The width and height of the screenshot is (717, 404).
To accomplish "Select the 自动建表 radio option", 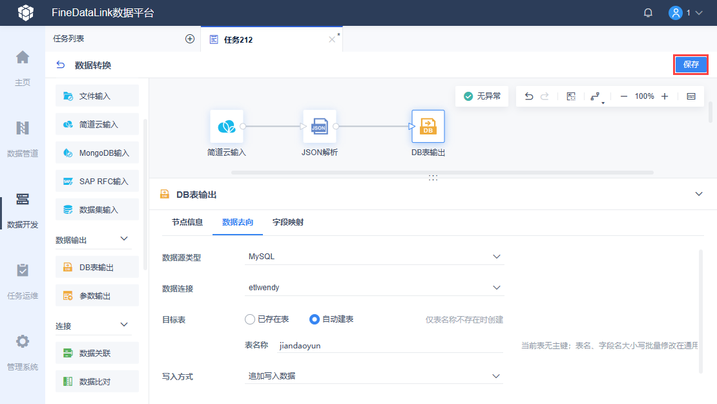I will click(x=331, y=319).
